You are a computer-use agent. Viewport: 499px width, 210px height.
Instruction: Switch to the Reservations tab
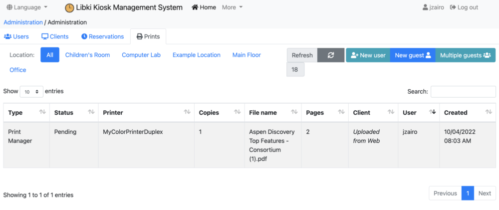[102, 36]
